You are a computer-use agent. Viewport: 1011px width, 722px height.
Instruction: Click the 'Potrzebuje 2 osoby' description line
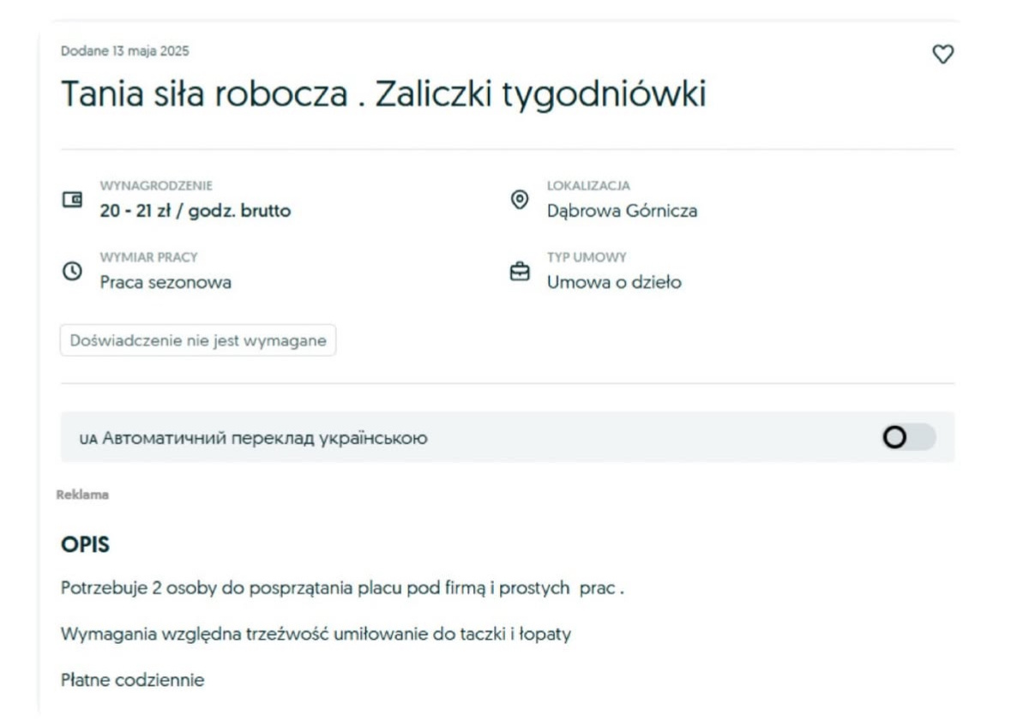[341, 588]
